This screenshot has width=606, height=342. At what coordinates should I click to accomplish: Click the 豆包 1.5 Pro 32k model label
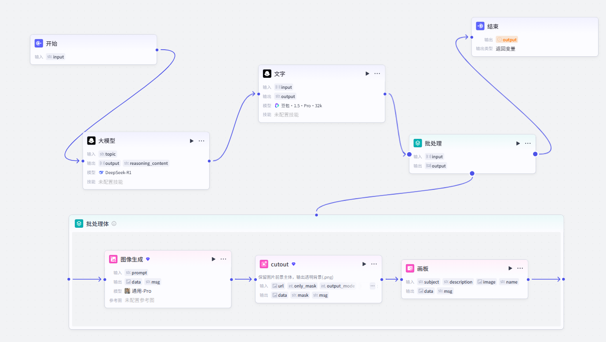pyautogui.click(x=298, y=106)
